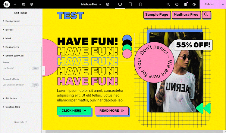Expand the Attributes section
The height and width of the screenshot is (133, 226).
pyautogui.click(x=21, y=98)
